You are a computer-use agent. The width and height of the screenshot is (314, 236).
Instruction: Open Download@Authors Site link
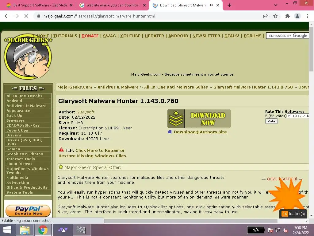pos(200,132)
